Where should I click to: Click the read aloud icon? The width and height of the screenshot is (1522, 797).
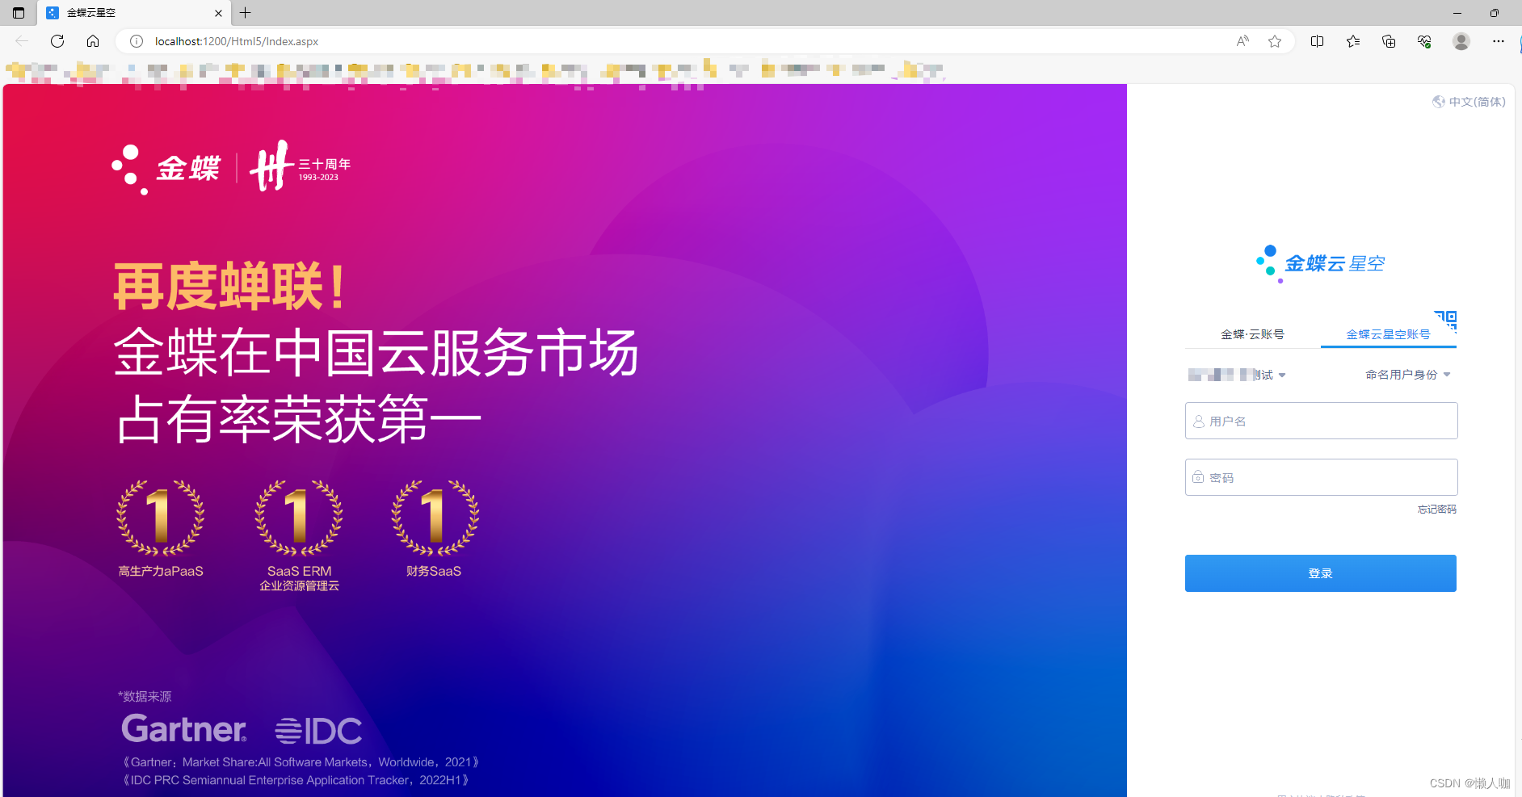[x=1242, y=41]
